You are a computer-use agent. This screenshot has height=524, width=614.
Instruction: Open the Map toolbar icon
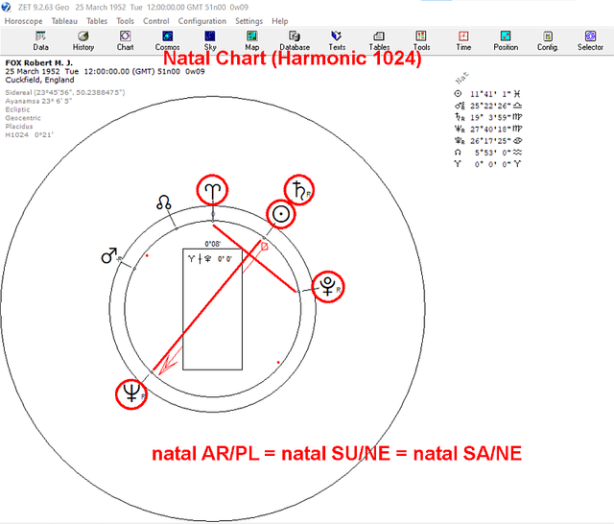coord(251,40)
